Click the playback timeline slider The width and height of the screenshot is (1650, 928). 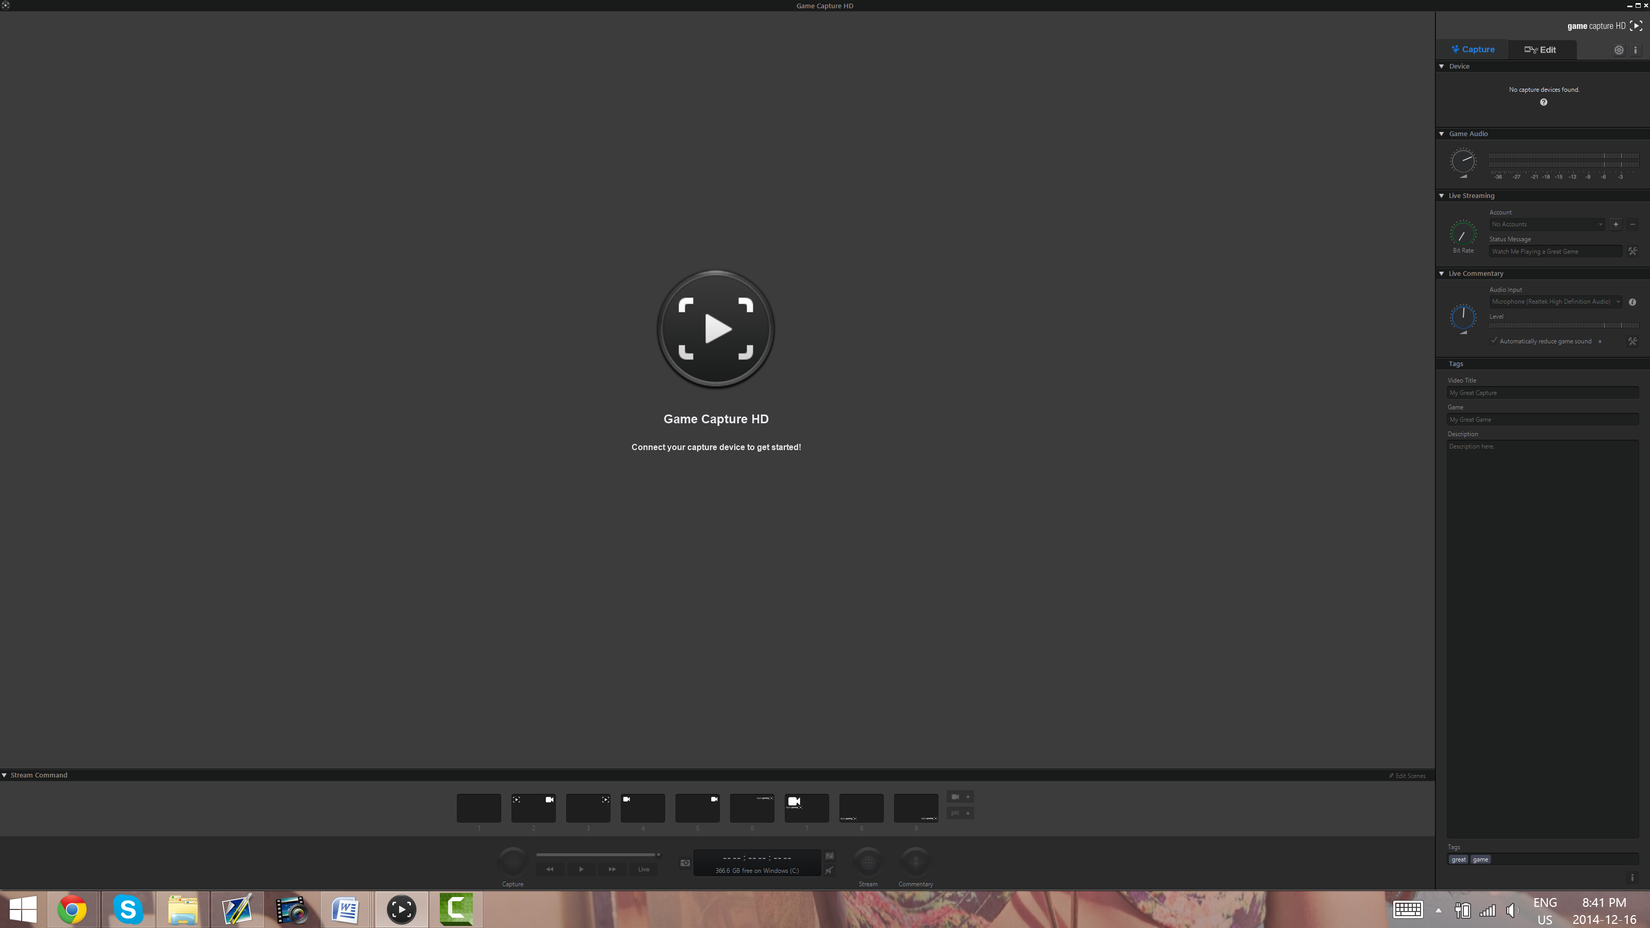tap(596, 854)
